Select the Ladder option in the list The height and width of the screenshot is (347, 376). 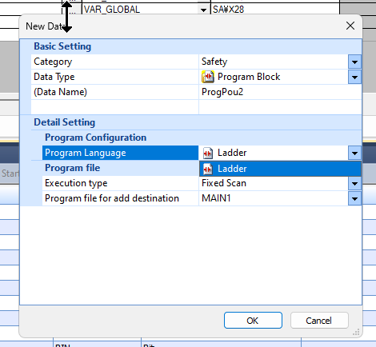click(x=280, y=169)
